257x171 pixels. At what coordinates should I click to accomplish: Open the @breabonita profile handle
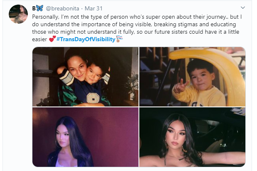point(62,8)
